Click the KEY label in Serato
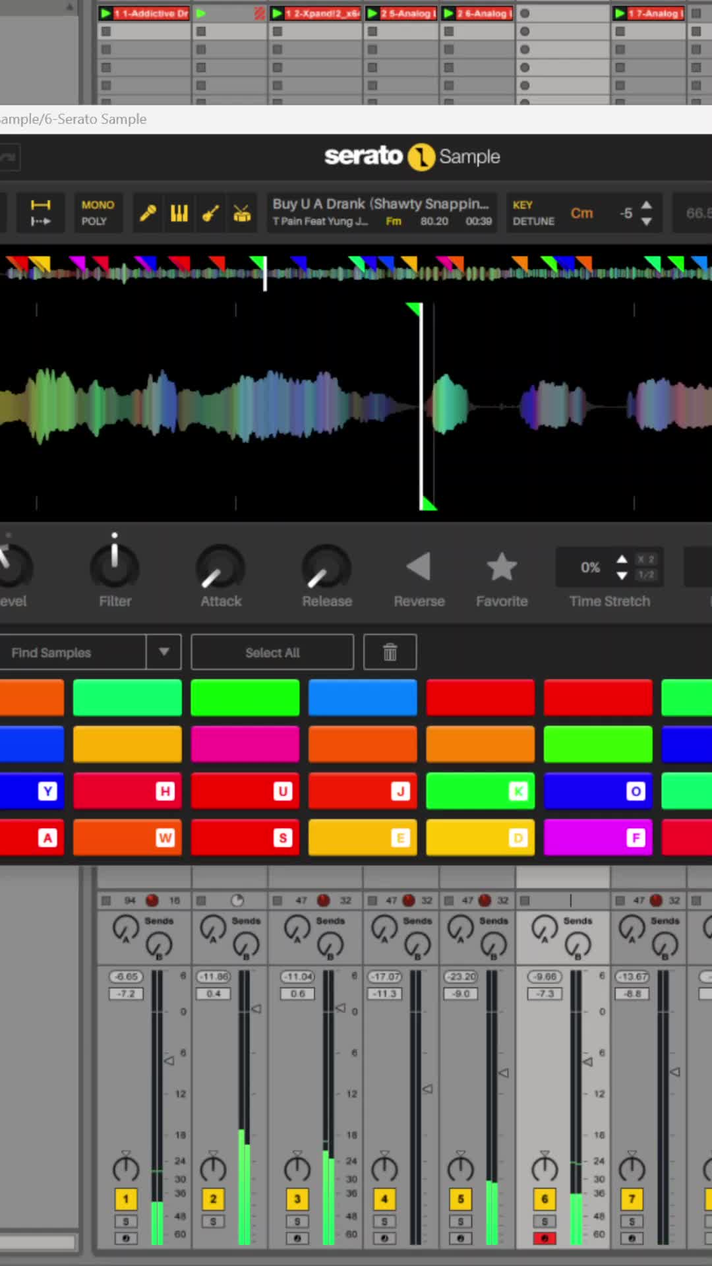 coord(523,205)
